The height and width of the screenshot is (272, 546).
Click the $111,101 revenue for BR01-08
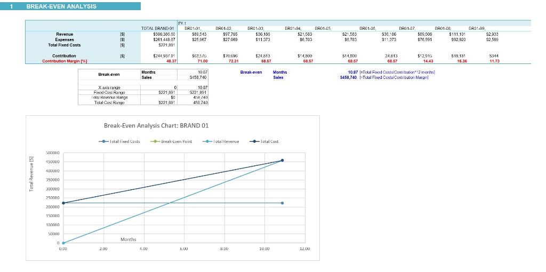coord(457,35)
